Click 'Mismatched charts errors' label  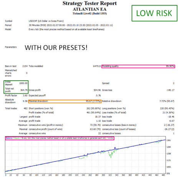point(11,73)
